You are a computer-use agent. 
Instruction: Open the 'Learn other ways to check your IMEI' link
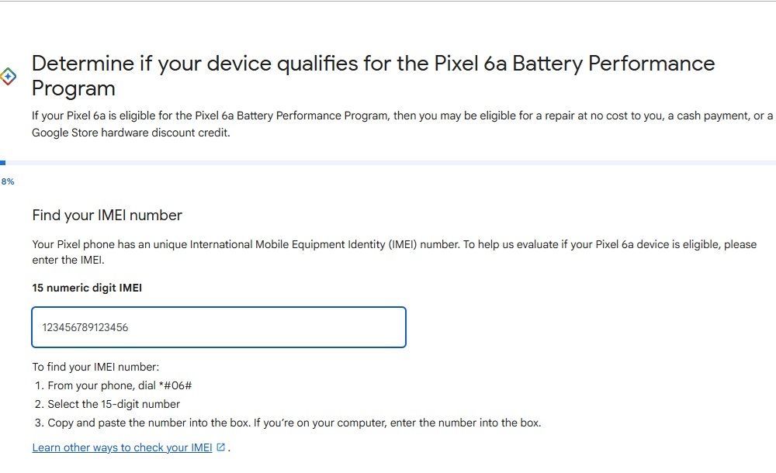(x=120, y=447)
